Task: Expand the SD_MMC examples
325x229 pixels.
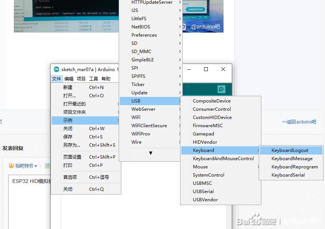Action: (151, 52)
